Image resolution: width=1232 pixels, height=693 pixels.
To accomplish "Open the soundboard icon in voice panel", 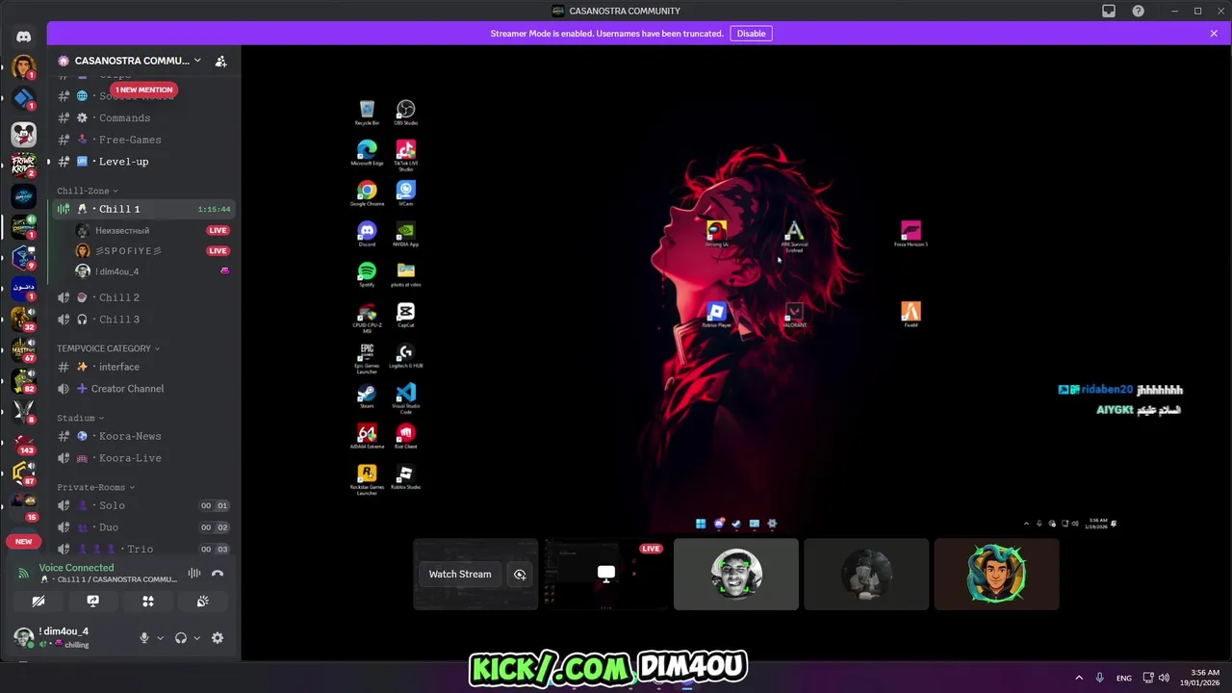I will (203, 601).
